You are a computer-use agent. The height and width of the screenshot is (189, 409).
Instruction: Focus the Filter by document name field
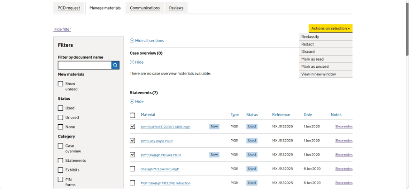pyautogui.click(x=85, y=65)
